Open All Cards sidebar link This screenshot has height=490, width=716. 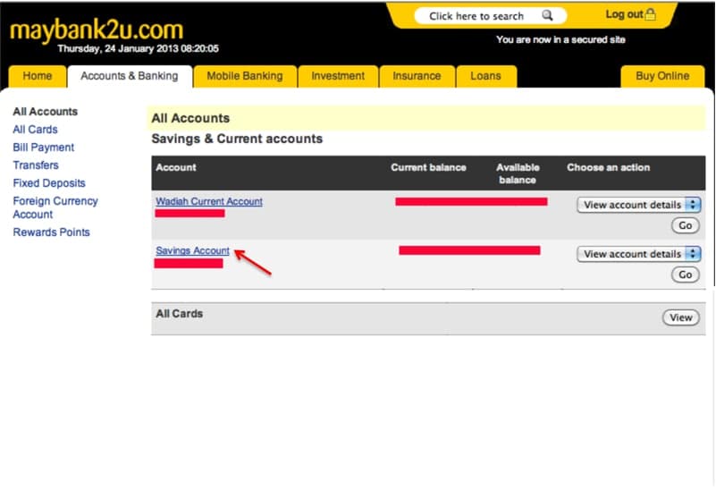35,130
